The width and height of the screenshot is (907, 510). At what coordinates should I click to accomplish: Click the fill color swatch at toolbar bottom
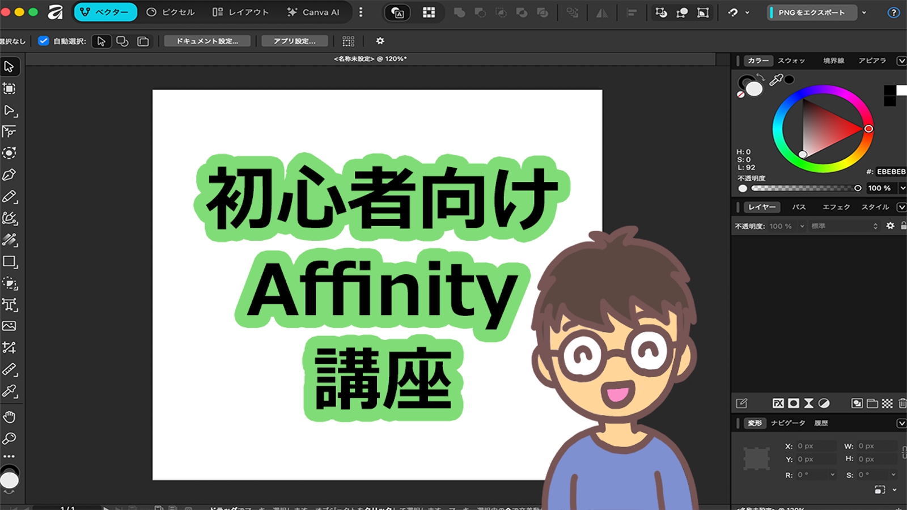coord(9,481)
